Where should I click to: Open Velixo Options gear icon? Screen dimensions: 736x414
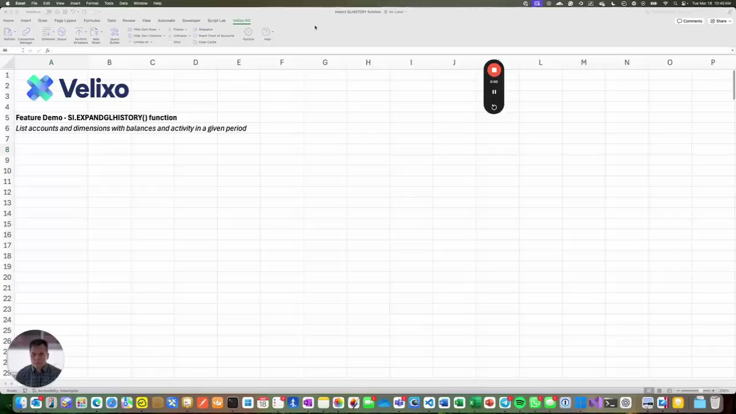click(x=248, y=34)
